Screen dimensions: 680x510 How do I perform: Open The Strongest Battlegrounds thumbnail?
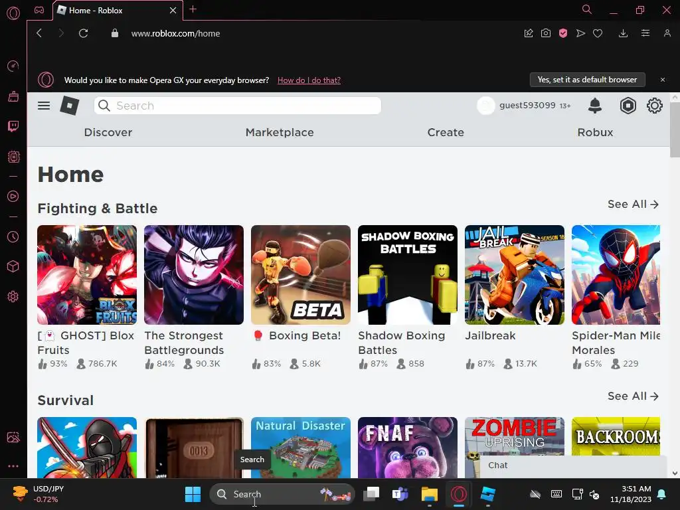point(194,274)
